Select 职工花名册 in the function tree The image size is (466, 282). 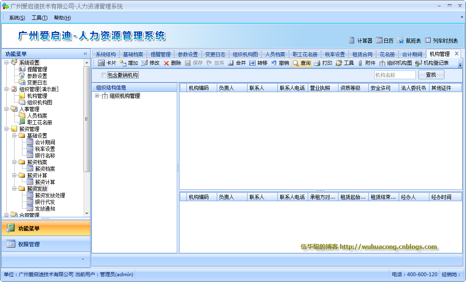pos(39,122)
